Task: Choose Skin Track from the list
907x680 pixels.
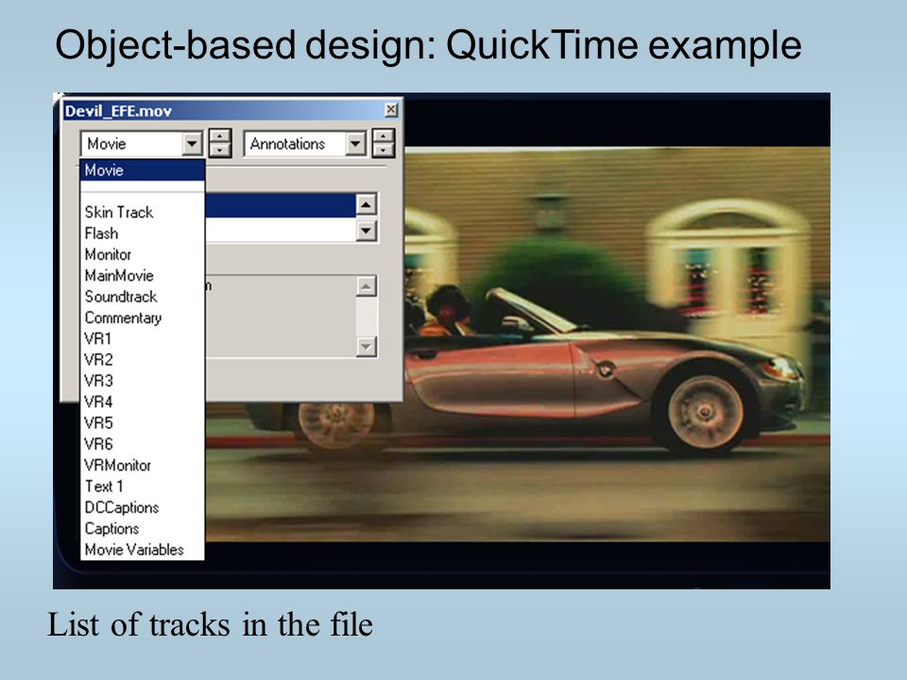Action: (x=143, y=212)
